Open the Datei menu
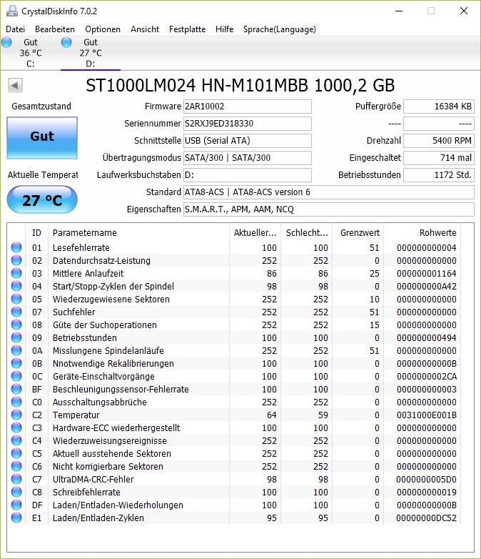 coord(15,29)
